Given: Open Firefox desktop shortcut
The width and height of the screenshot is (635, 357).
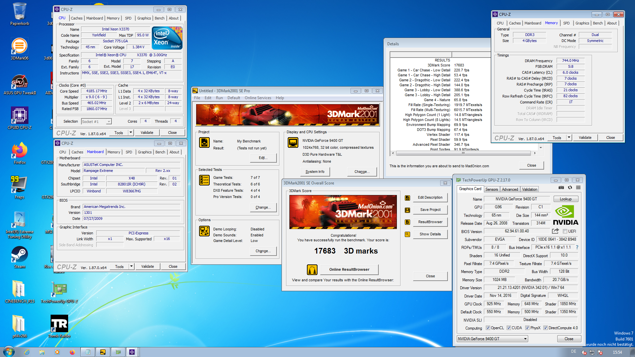Looking at the screenshot, I should click(20, 153).
